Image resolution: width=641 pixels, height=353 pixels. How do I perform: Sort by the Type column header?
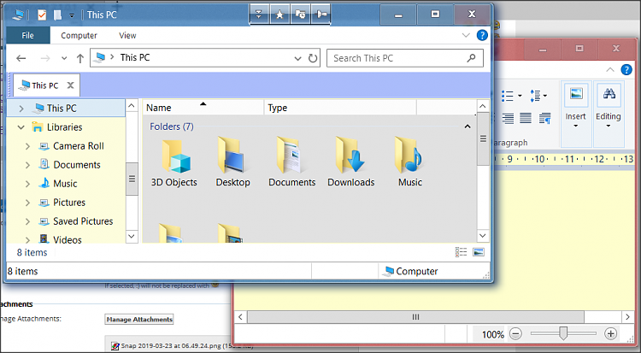click(340, 108)
